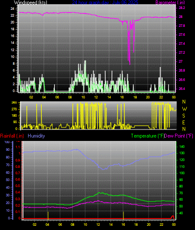Click the humidity minimum near 13:00

(x=103, y=169)
